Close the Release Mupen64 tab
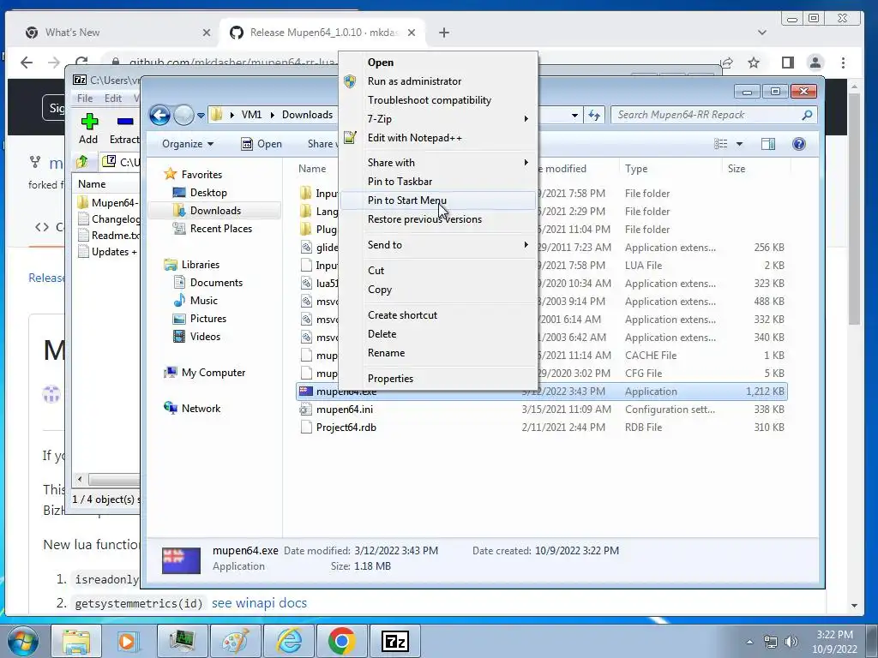The height and width of the screenshot is (658, 878). (x=412, y=33)
